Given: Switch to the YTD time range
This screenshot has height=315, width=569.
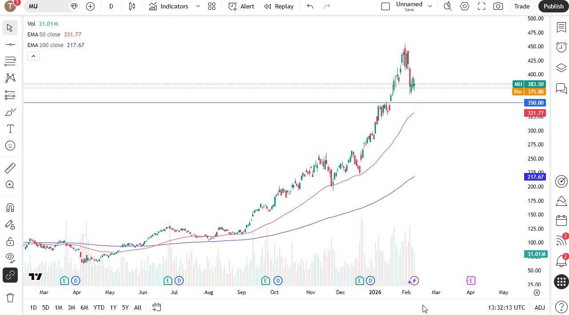Looking at the screenshot, I should 99,307.
